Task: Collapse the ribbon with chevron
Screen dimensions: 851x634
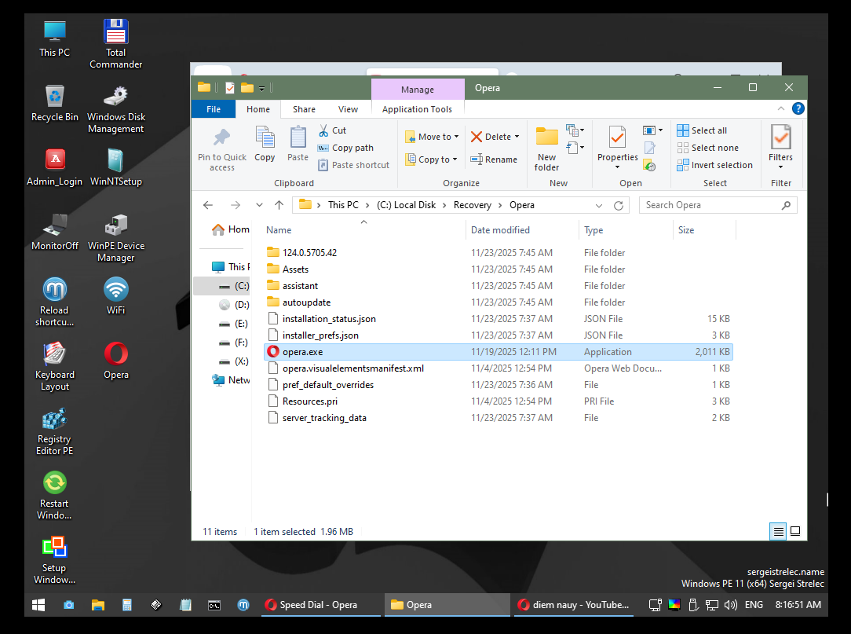Action: tap(781, 108)
